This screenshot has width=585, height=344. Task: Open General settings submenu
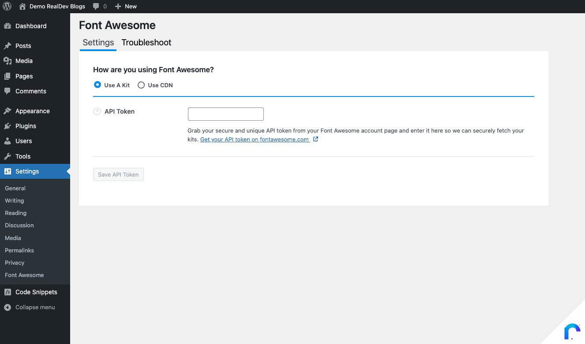click(15, 188)
